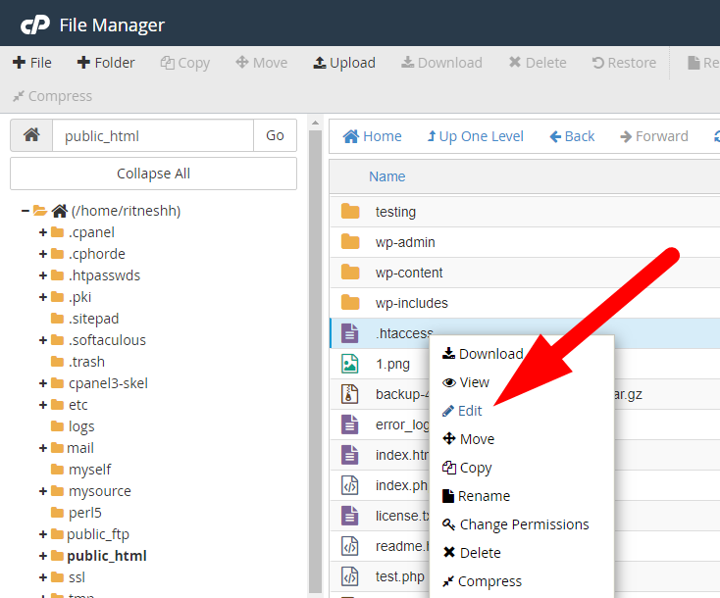This screenshot has width=720, height=598.
Task: Sort by the Name column header
Action: pos(387,176)
